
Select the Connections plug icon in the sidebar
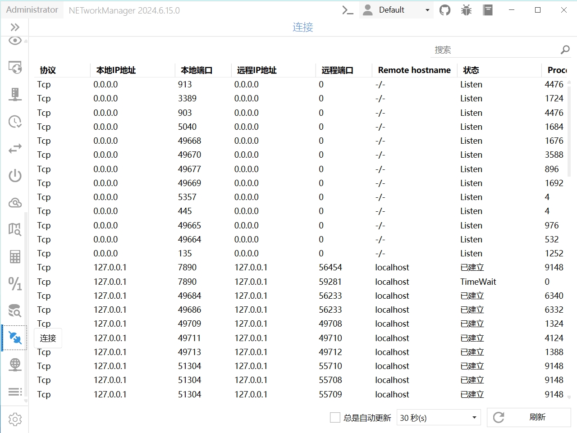(15, 338)
